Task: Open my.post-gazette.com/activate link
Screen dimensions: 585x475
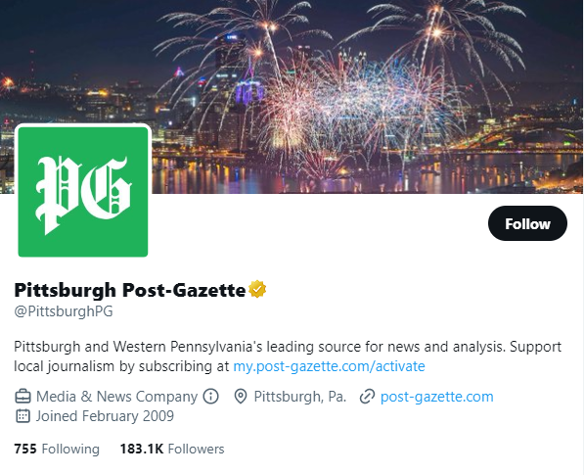Action: point(329,366)
